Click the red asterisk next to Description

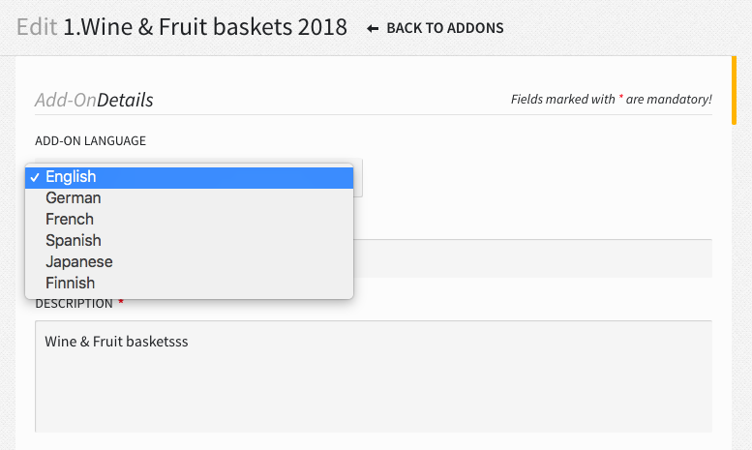121,303
